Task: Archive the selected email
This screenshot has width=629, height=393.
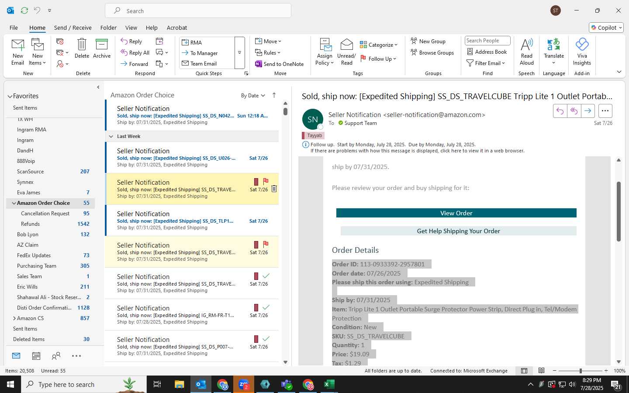Action: [102, 48]
